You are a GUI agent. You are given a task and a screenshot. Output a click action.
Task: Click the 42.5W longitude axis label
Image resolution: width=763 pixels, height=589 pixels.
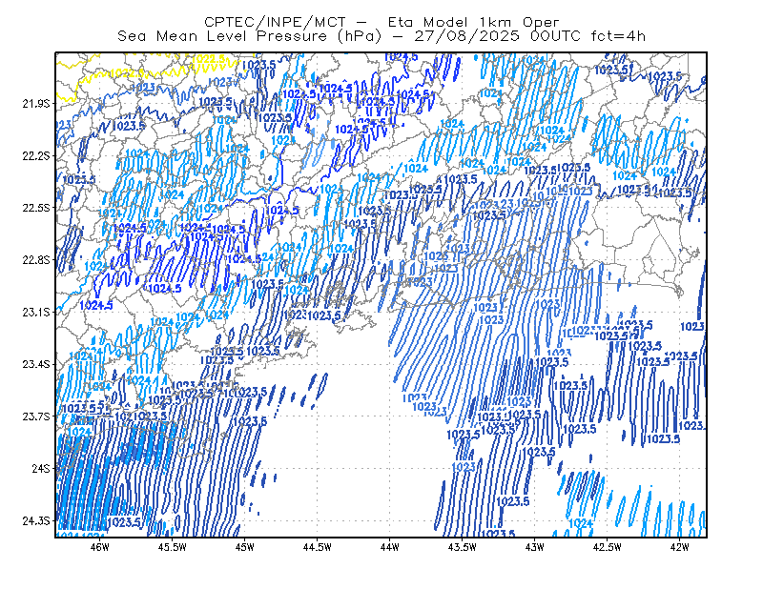[608, 547]
